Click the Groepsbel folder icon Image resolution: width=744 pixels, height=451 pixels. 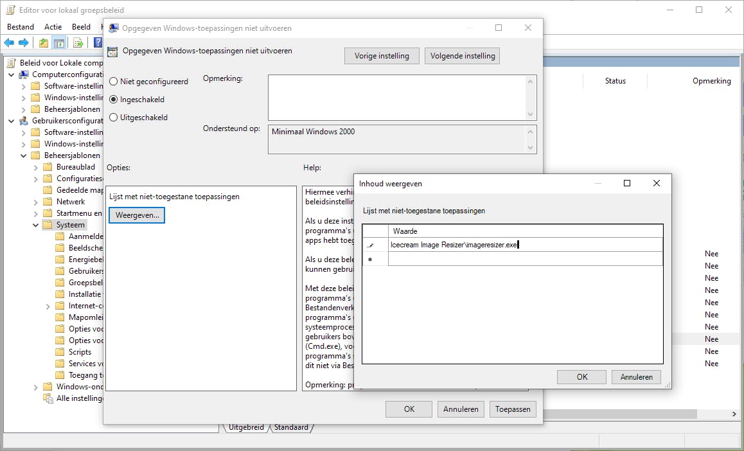60,283
